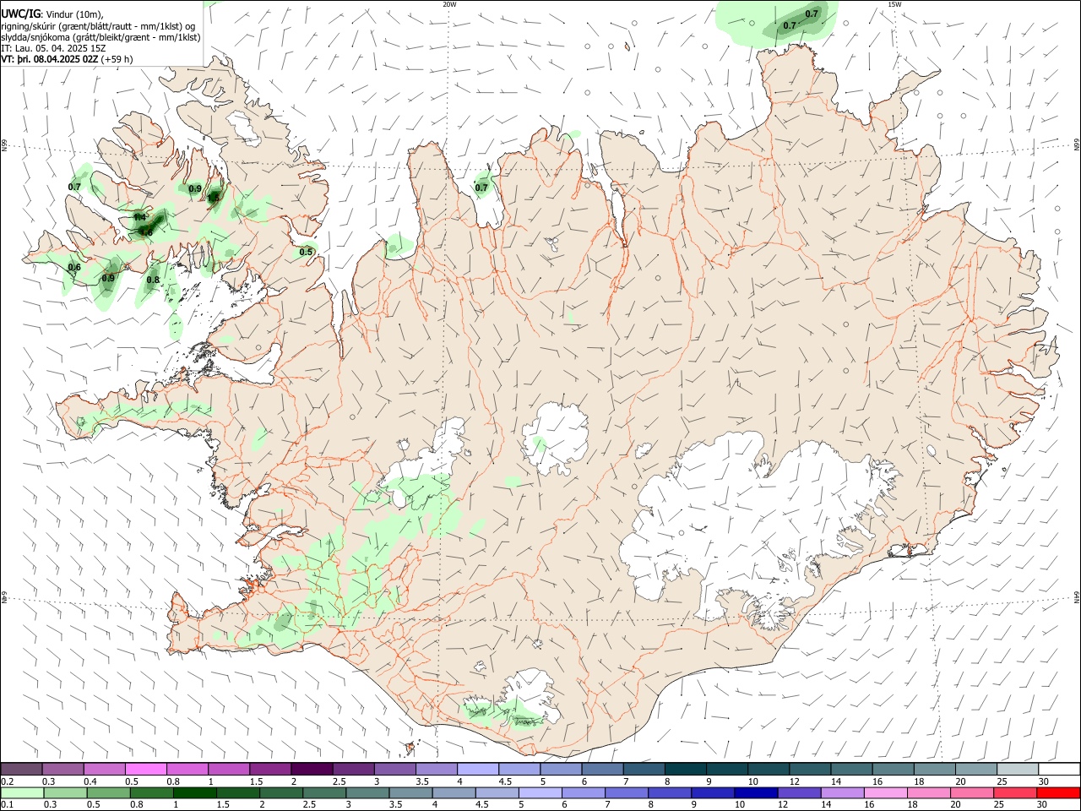Image resolution: width=1081 pixels, height=811 pixels.
Task: Click the '0.4' tick label in snow legend
Action: [x=90, y=781]
